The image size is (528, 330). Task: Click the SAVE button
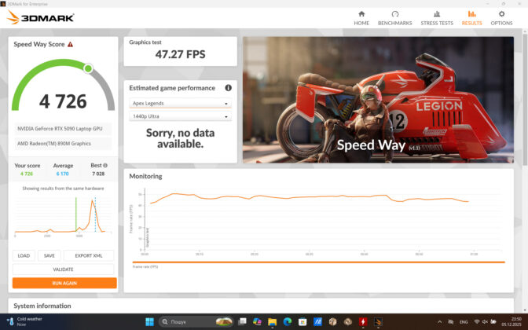coord(49,255)
